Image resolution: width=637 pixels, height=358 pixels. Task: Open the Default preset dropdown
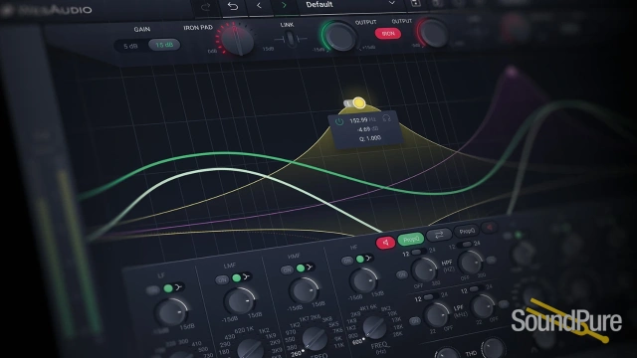[x=350, y=4]
